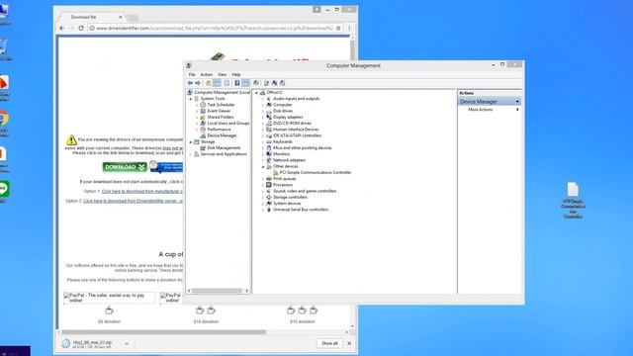Collapse the Other devices node

coord(263,166)
